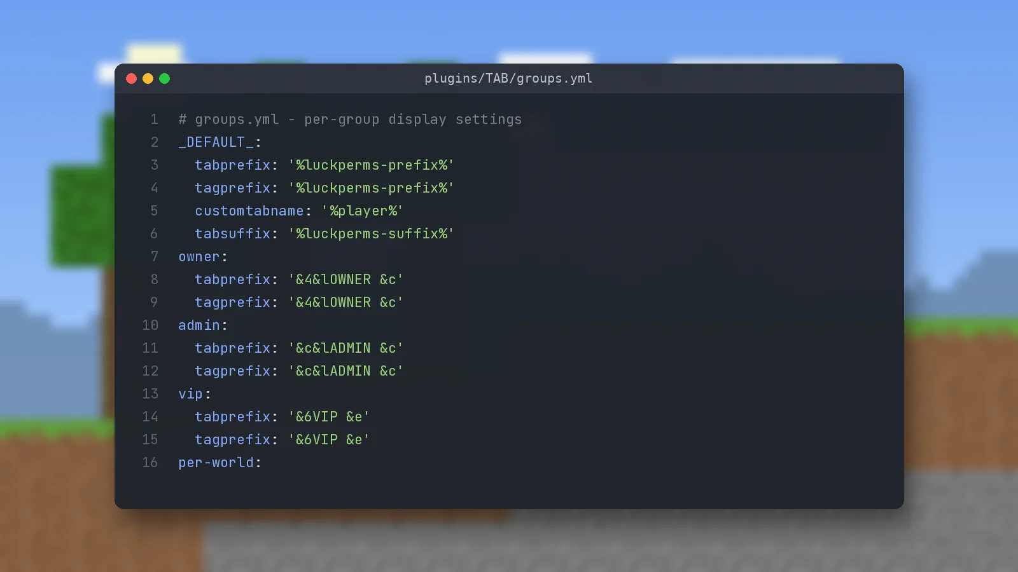
Task: Click line number 2 in gutter
Action: (x=154, y=142)
